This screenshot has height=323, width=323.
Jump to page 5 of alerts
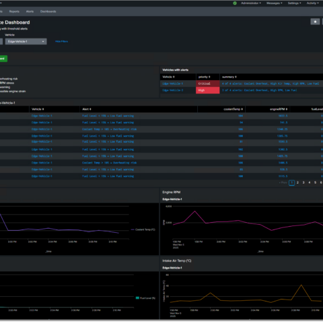tap(315, 182)
